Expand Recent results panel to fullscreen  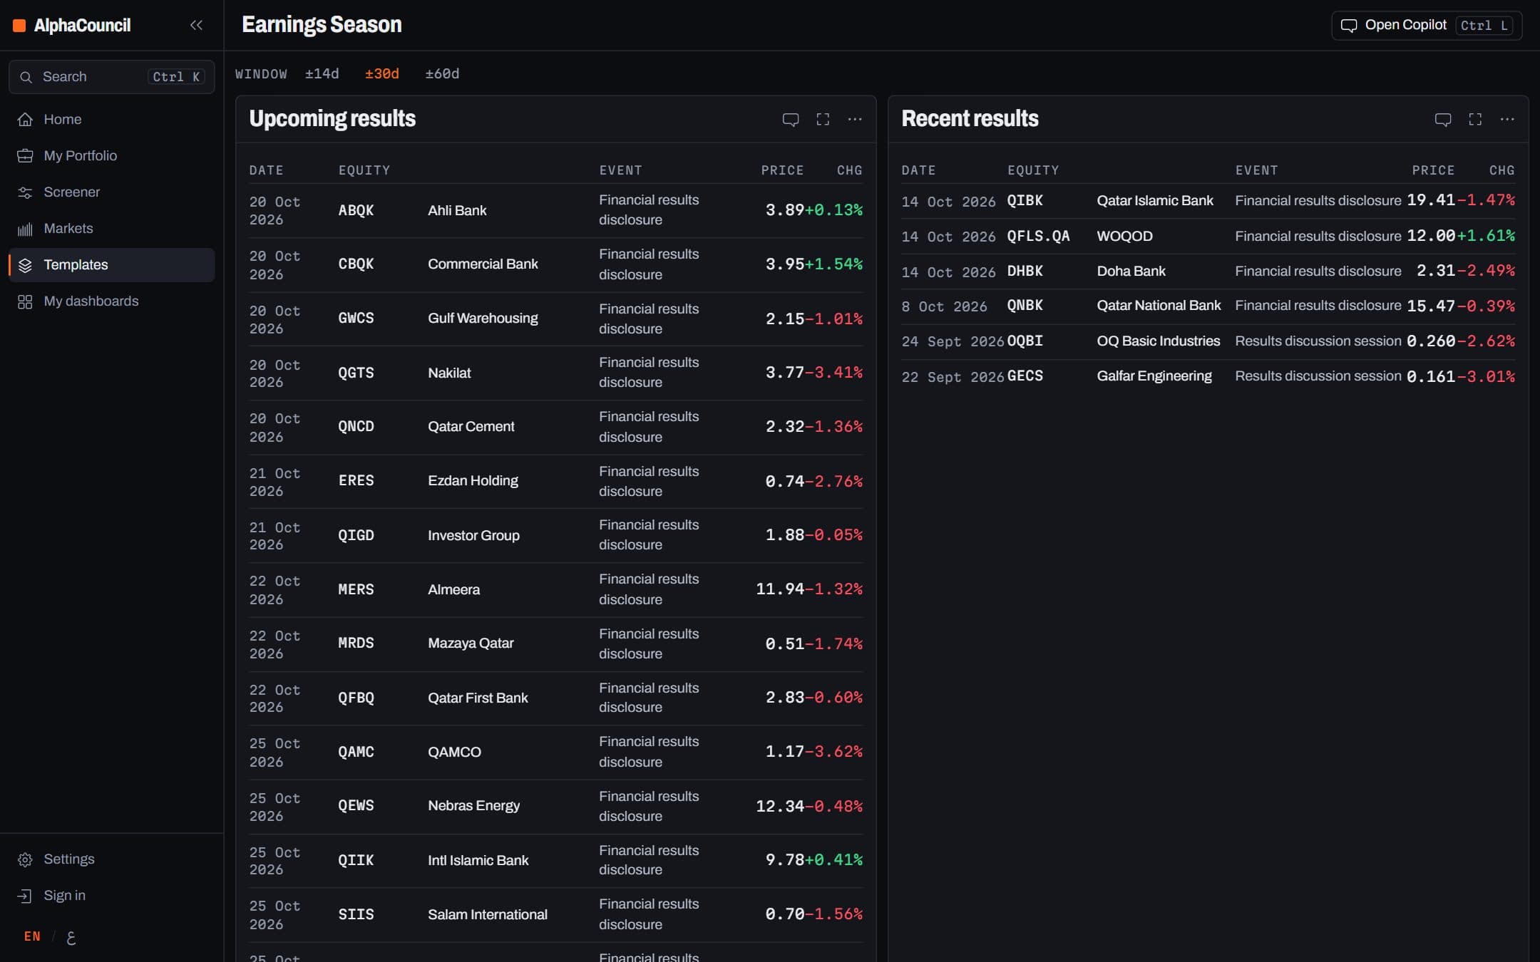click(x=1474, y=119)
